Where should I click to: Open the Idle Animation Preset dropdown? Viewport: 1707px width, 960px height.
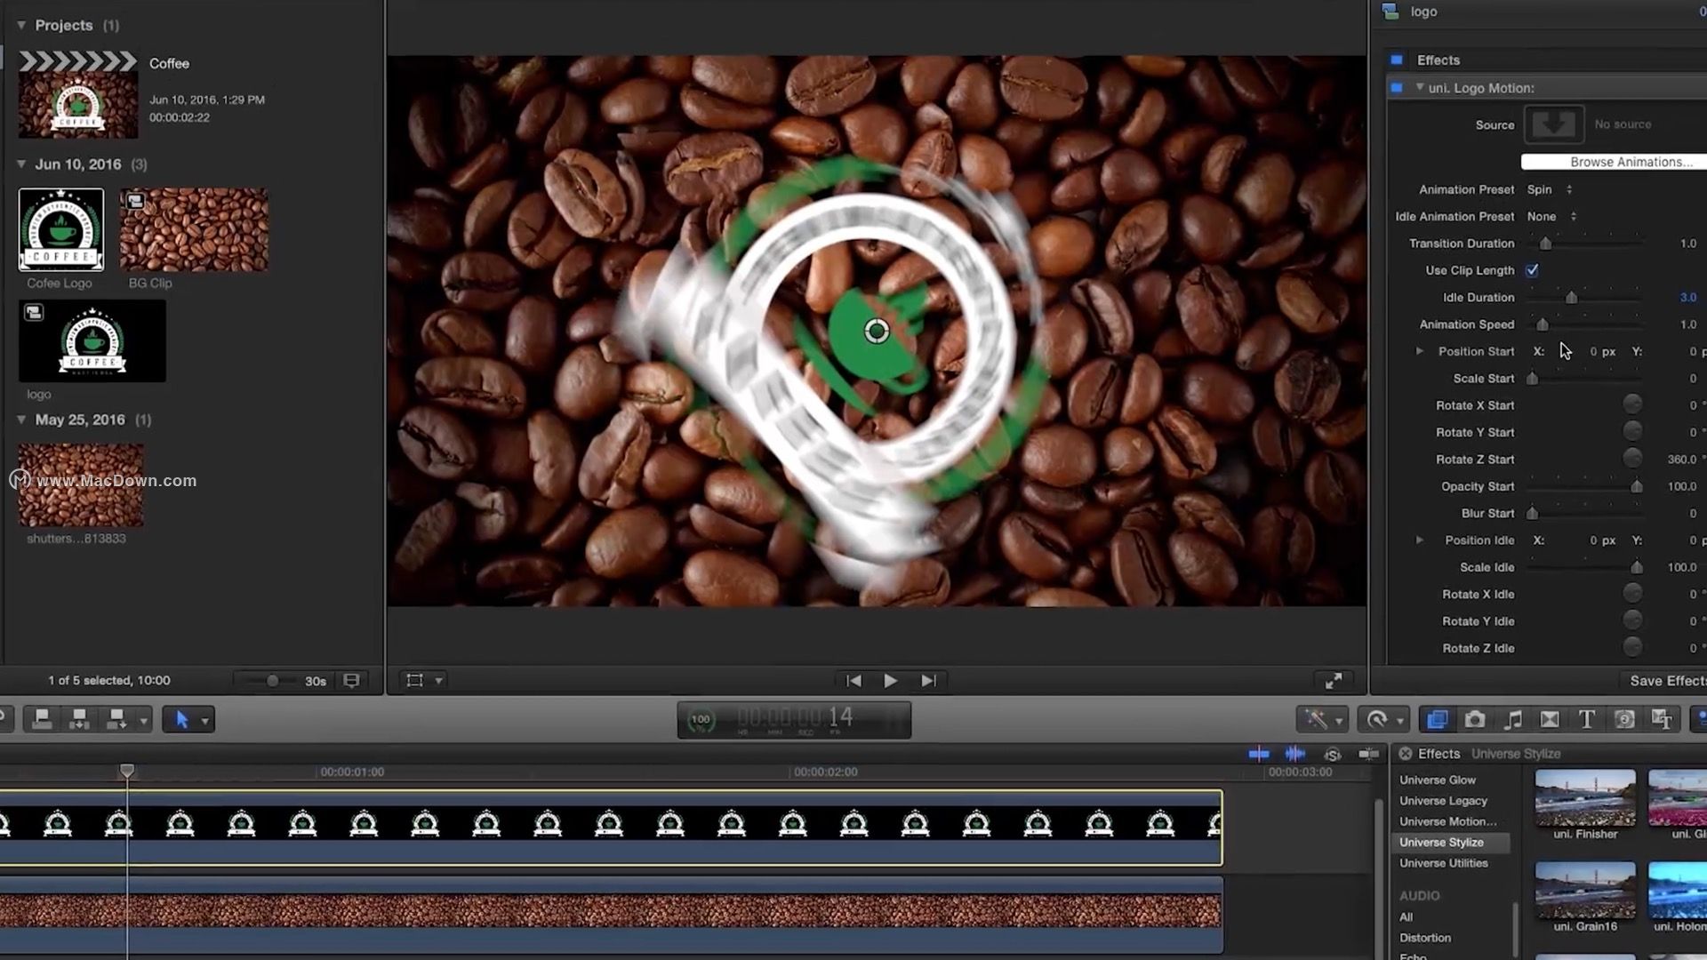[1552, 217]
